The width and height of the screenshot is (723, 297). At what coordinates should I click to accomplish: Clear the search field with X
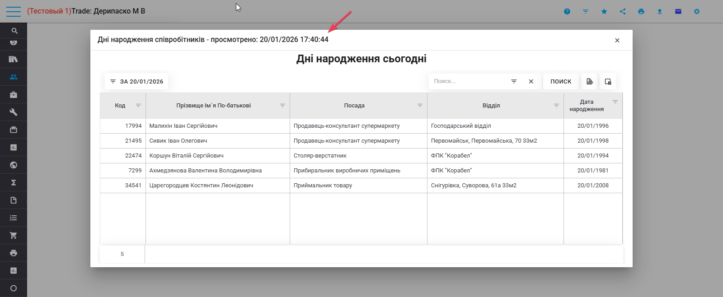pyautogui.click(x=531, y=81)
